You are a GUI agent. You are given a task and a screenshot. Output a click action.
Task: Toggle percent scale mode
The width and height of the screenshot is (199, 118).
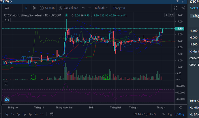(164, 114)
